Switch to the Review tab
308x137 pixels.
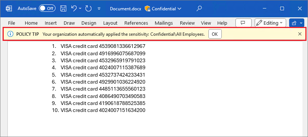click(x=187, y=23)
